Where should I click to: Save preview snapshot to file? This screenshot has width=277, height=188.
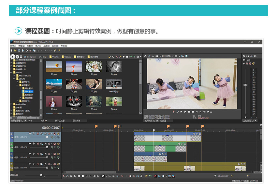[186, 56]
